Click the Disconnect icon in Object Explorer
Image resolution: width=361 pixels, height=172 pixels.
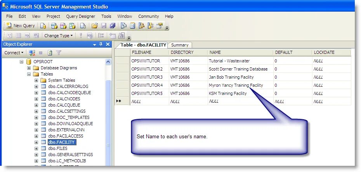(32, 53)
